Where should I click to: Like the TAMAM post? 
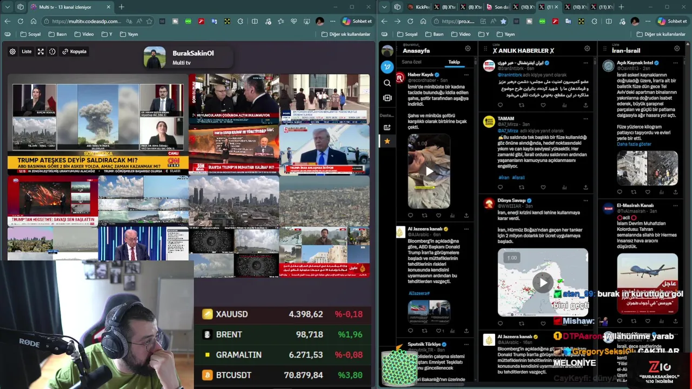pos(543,187)
